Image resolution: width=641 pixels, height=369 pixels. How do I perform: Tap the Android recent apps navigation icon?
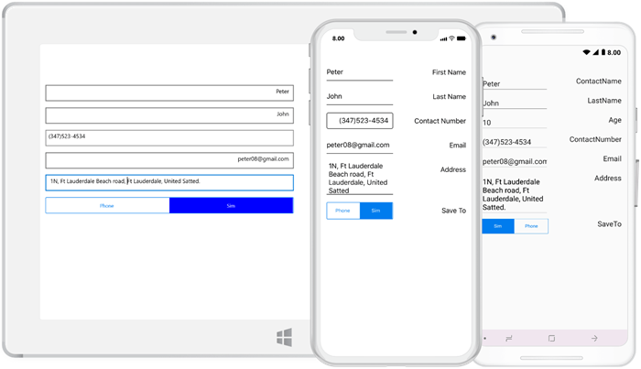point(509,339)
